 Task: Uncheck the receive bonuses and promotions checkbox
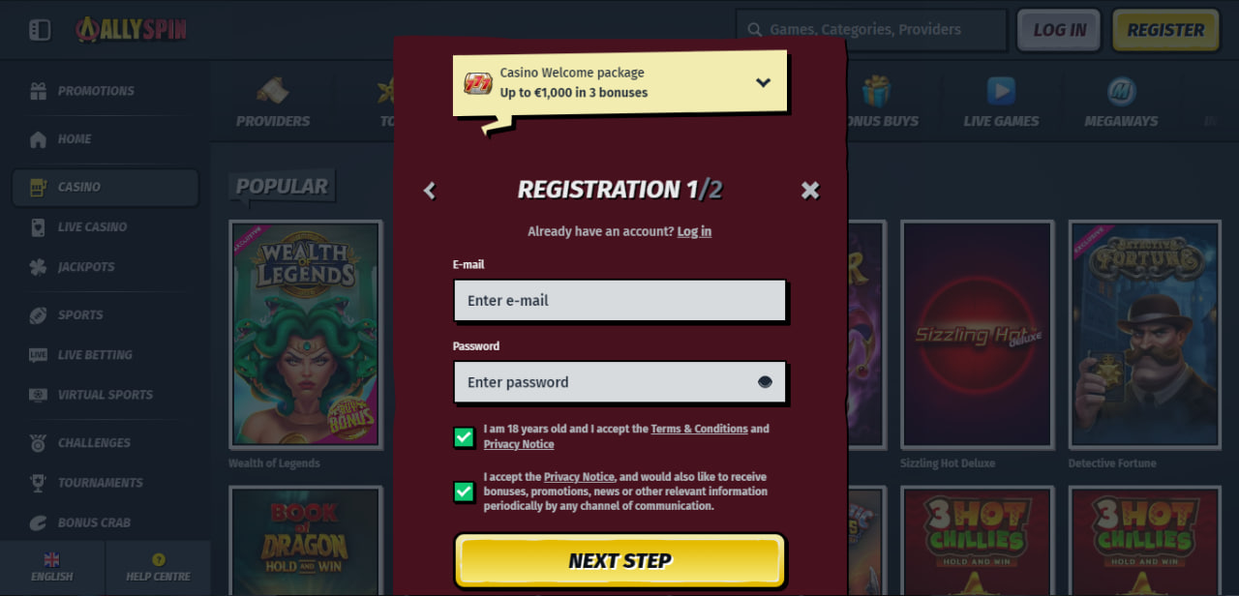click(464, 492)
